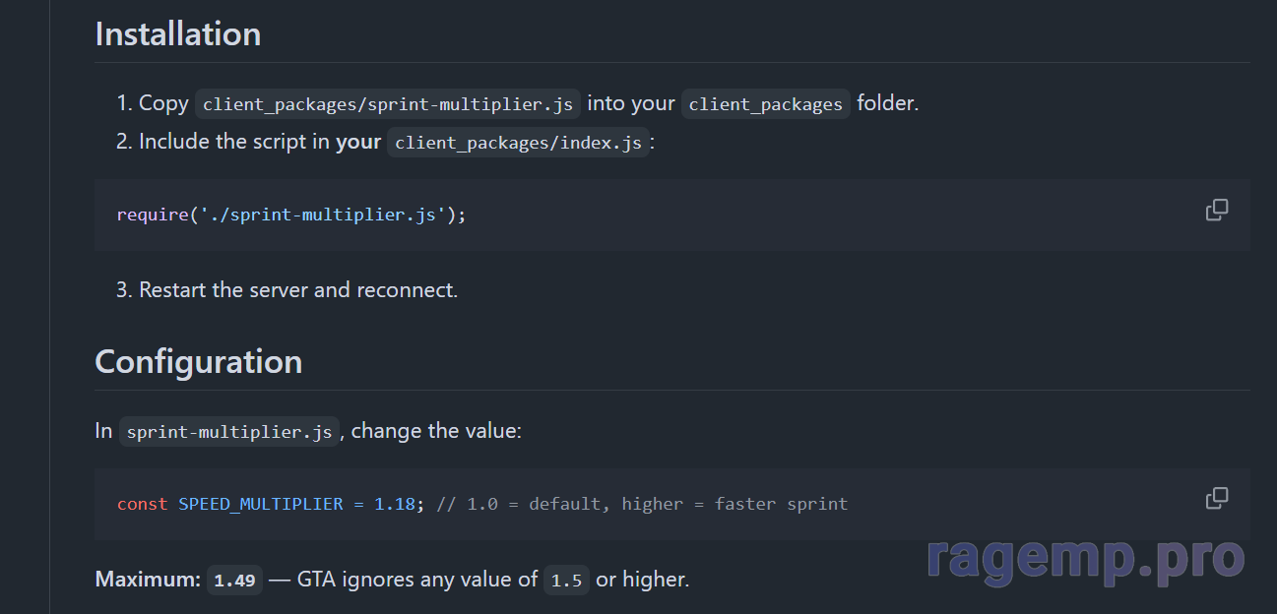Click the const keyword in code block
The width and height of the screenshot is (1277, 614).
tap(142, 504)
